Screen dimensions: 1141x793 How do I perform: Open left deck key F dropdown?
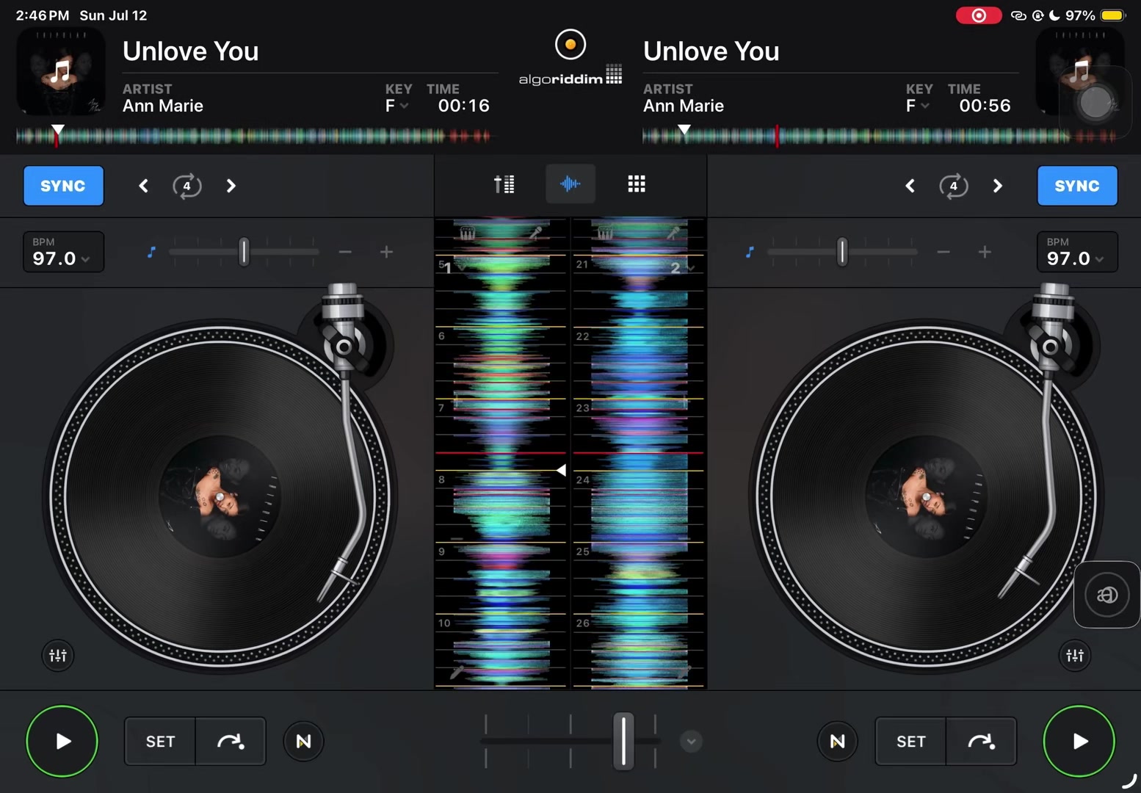(x=396, y=106)
